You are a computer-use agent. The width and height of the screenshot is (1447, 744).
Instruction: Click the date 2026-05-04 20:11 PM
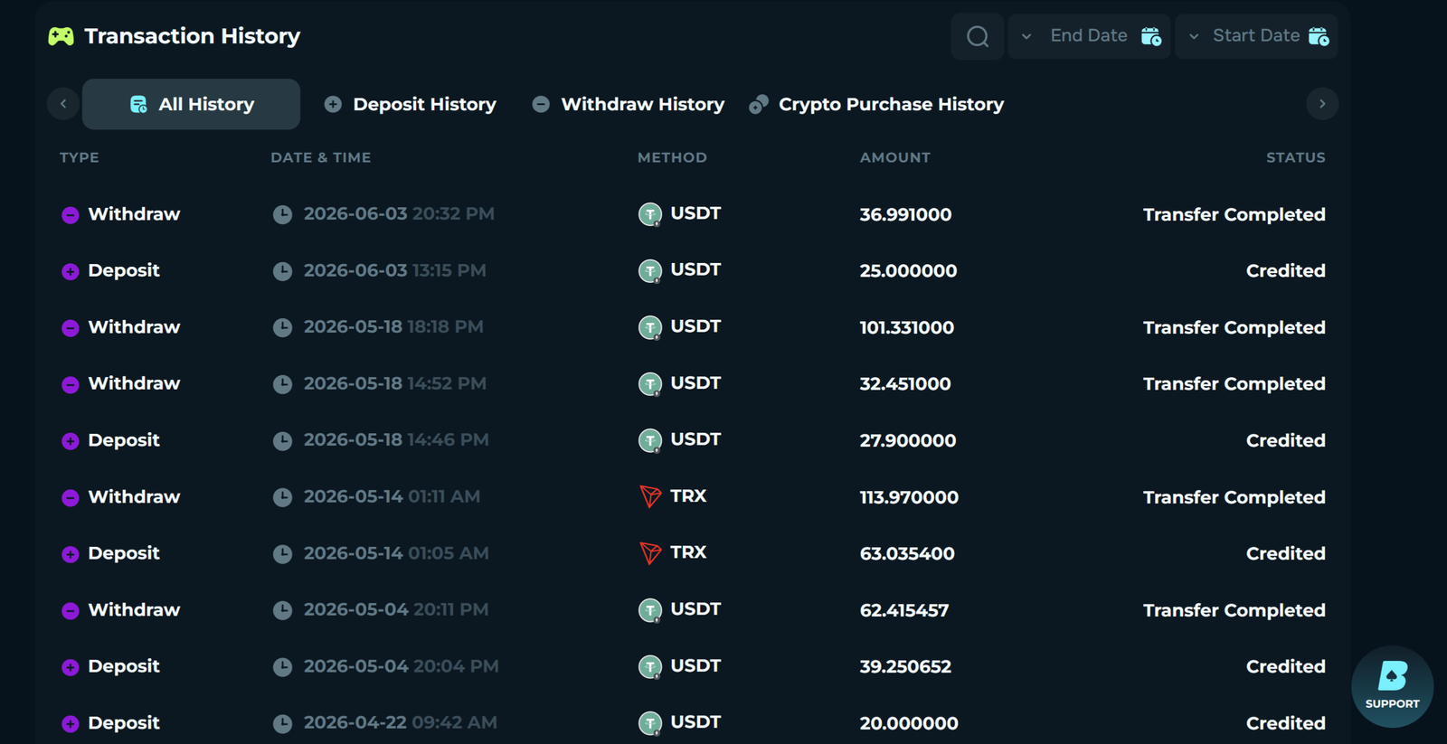(x=396, y=609)
